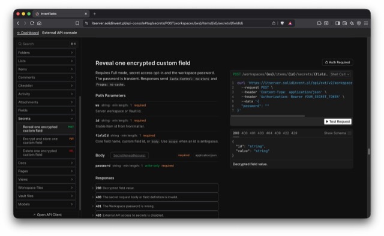384x236 pixels.
Task: Go back with the browser back arrow
Action: tap(18, 23)
